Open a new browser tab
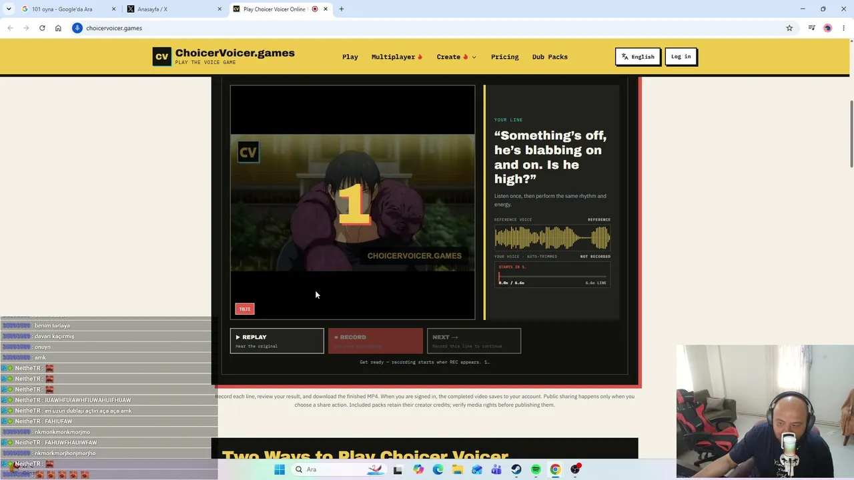Image resolution: width=854 pixels, height=480 pixels. click(342, 9)
